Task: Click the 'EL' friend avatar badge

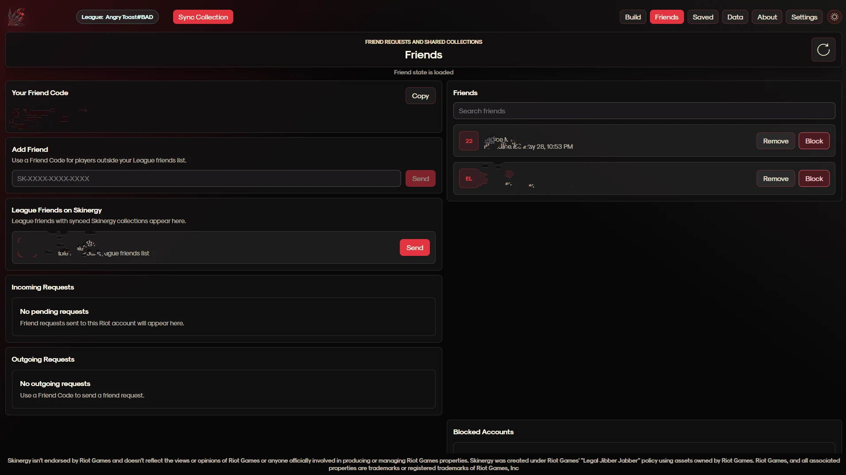Action: pos(469,179)
